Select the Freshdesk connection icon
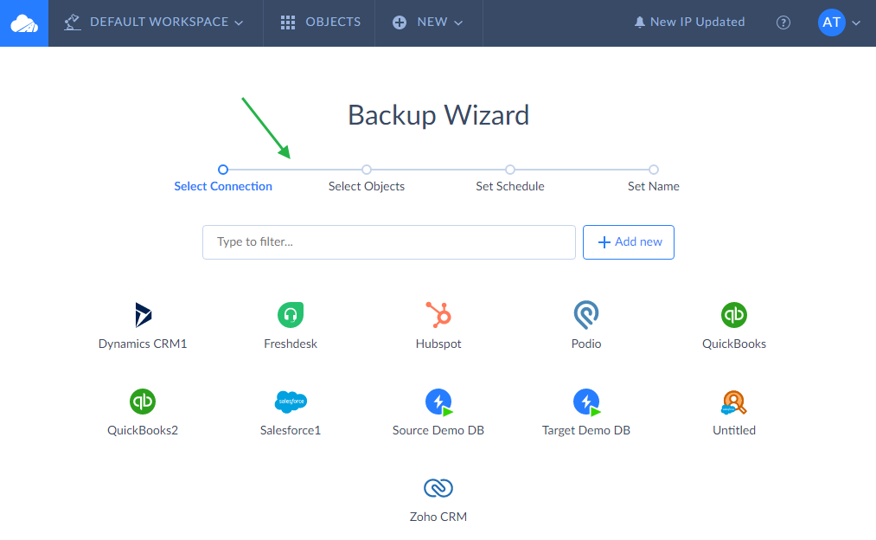 point(291,315)
